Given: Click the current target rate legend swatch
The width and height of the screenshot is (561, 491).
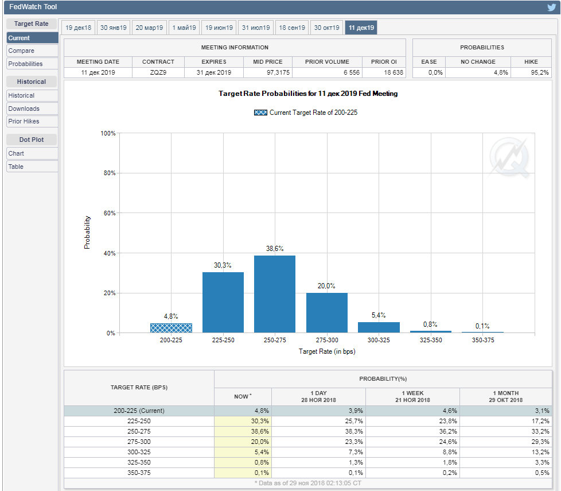Looking at the screenshot, I should pos(260,113).
